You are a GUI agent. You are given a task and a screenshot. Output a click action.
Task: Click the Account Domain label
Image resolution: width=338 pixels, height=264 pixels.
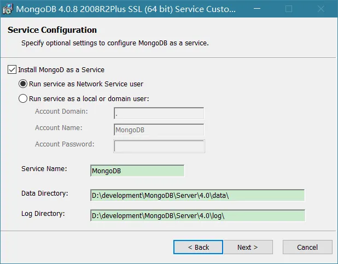tap(61, 112)
